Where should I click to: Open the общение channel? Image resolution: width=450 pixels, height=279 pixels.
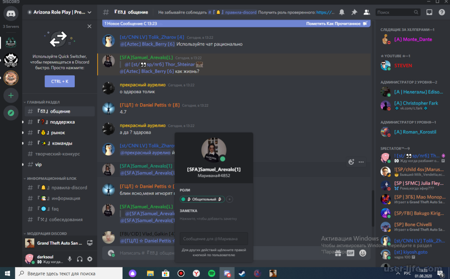pos(60,112)
